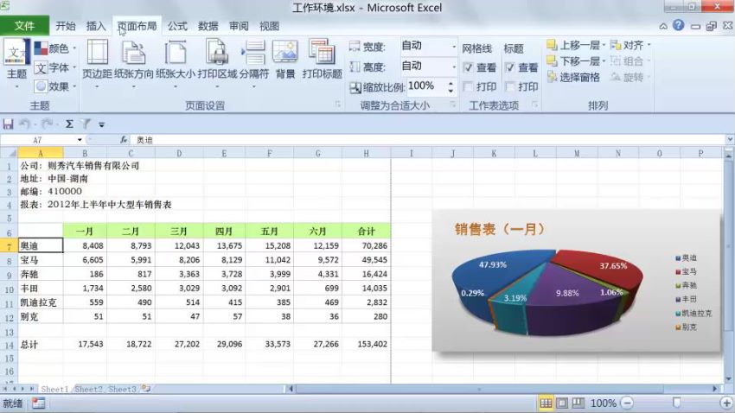Open the Margins (页边距) menu
This screenshot has width=735, height=413.
click(98, 64)
